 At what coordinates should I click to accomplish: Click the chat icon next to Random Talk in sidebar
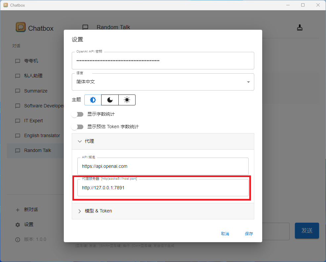click(18, 151)
